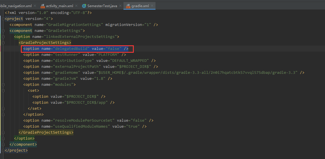The width and height of the screenshot is (325, 159).
Task: Click fold marker beside /option above /component
Action: 3,138
